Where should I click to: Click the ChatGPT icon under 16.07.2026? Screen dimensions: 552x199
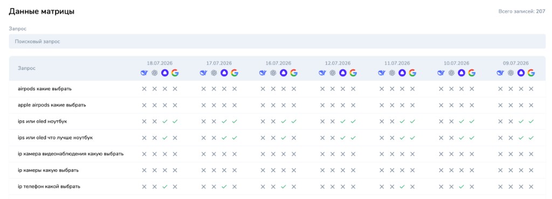[273, 73]
